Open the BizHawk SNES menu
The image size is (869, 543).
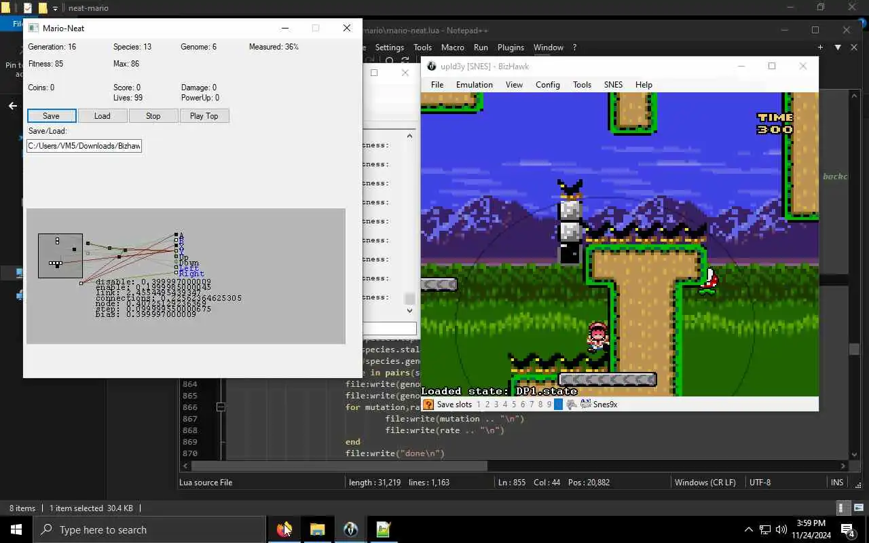[613, 85]
